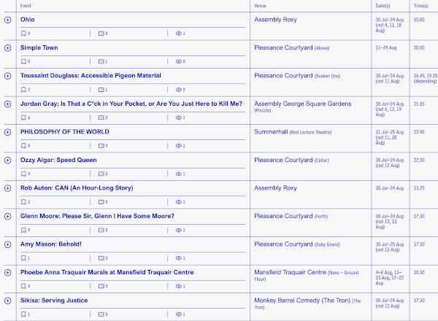Sort by the Event column header

26,6
